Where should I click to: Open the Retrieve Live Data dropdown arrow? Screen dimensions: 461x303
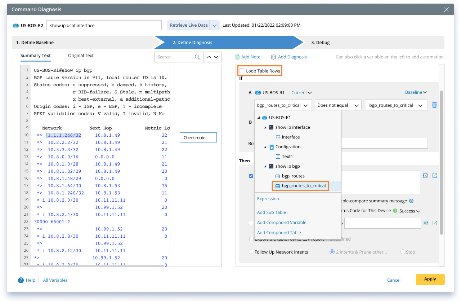point(215,25)
